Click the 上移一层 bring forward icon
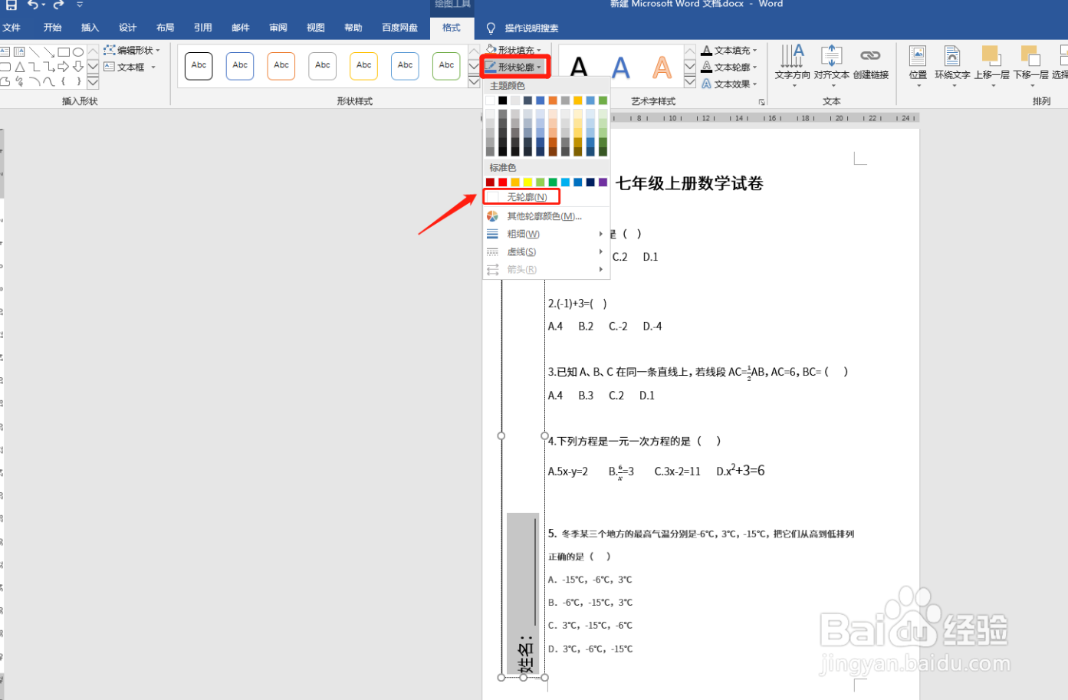 click(x=991, y=55)
